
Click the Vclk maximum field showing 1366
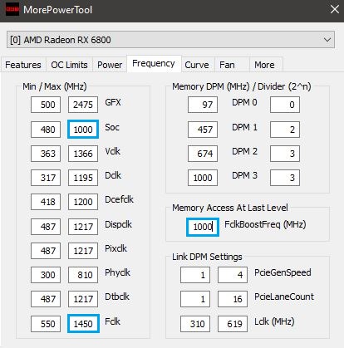pos(83,154)
